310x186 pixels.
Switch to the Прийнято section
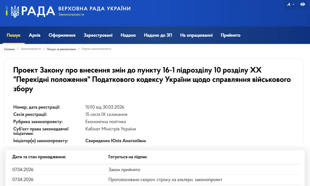(x=230, y=35)
